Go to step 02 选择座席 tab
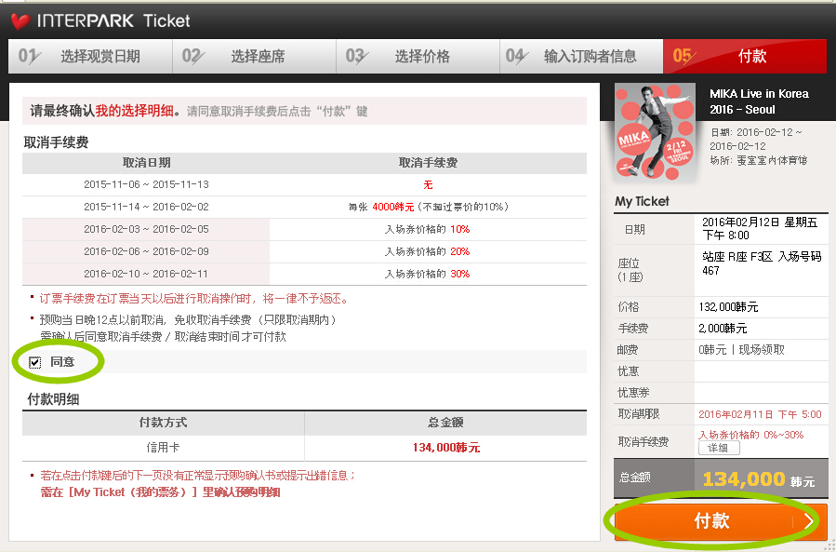This screenshot has width=836, height=552. tap(254, 56)
